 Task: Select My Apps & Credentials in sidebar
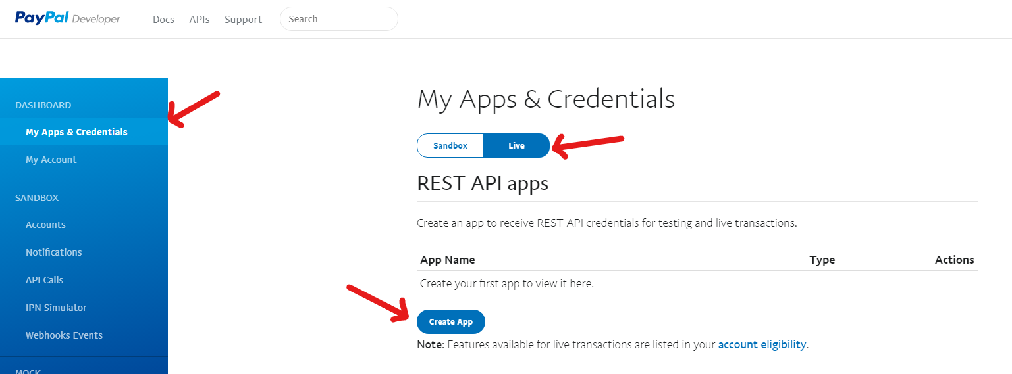84,131
